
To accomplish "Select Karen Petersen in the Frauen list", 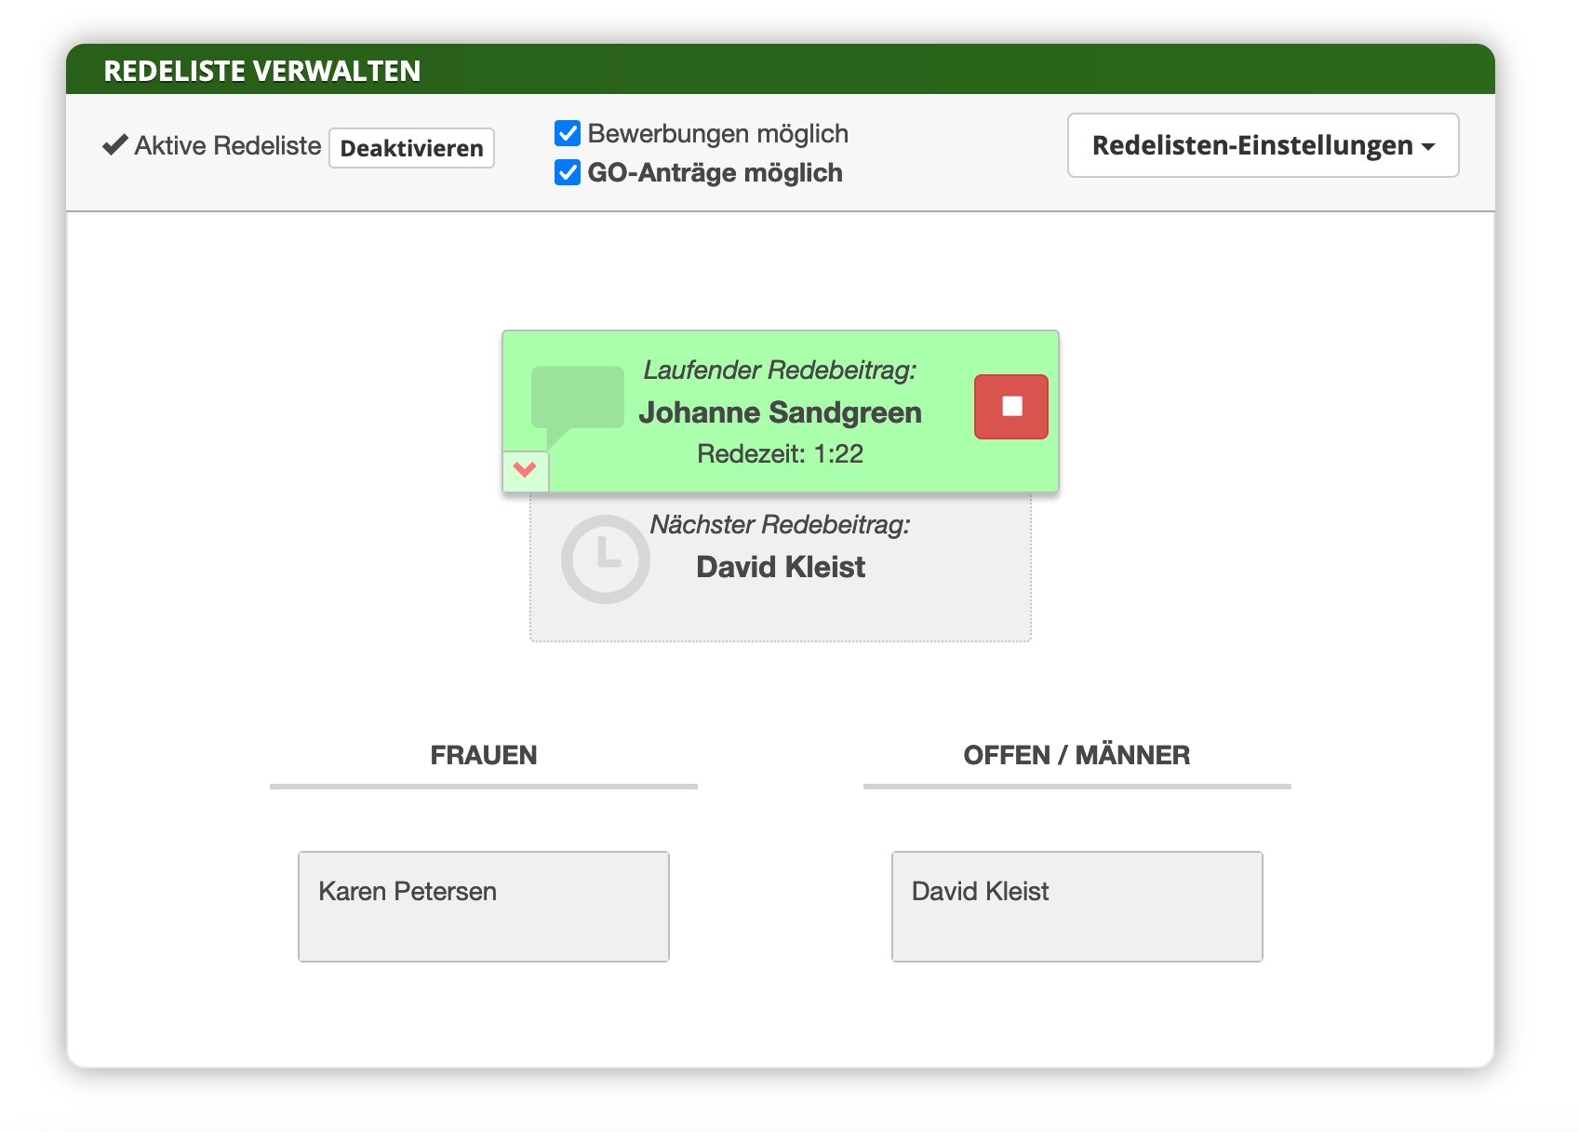I will 483,906.
